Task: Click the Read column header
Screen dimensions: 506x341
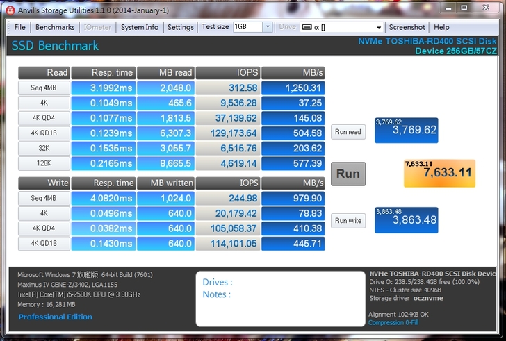Action: pyautogui.click(x=44, y=73)
